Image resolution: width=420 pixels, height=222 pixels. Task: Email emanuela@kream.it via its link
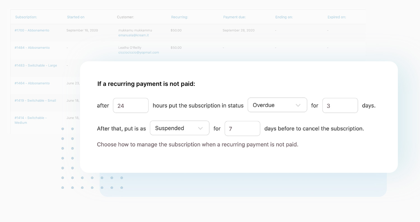134,35
